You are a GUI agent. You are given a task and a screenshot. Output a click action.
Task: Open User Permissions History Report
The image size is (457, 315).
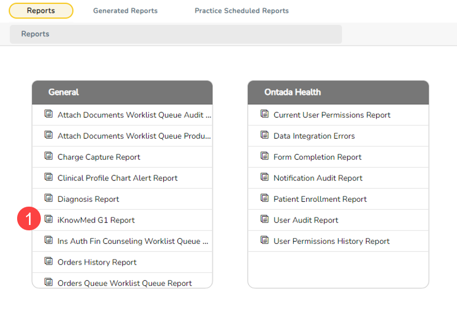(331, 241)
